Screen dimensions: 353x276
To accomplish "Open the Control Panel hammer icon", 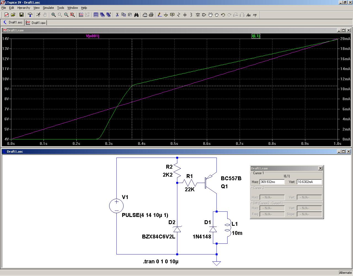I will coord(30,15).
